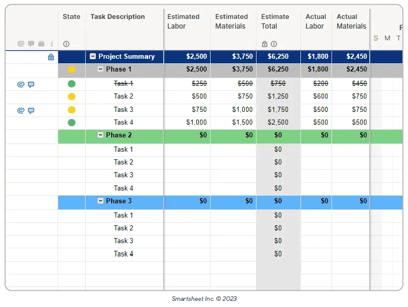
Task: Click the Estimated Total cell showing $6,250
Action: [x=278, y=57]
